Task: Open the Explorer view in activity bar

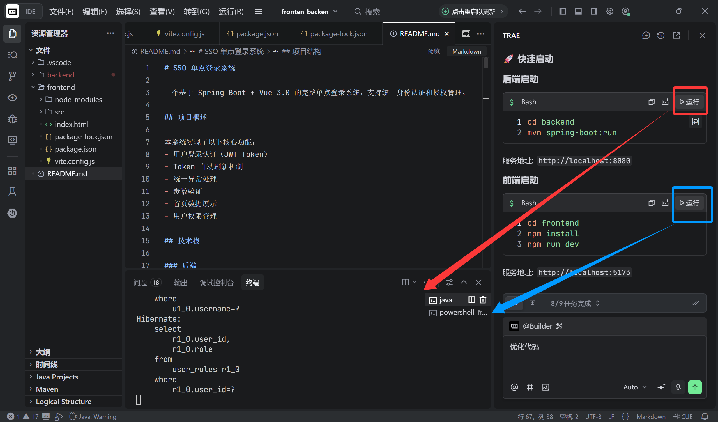Action: pyautogui.click(x=12, y=34)
